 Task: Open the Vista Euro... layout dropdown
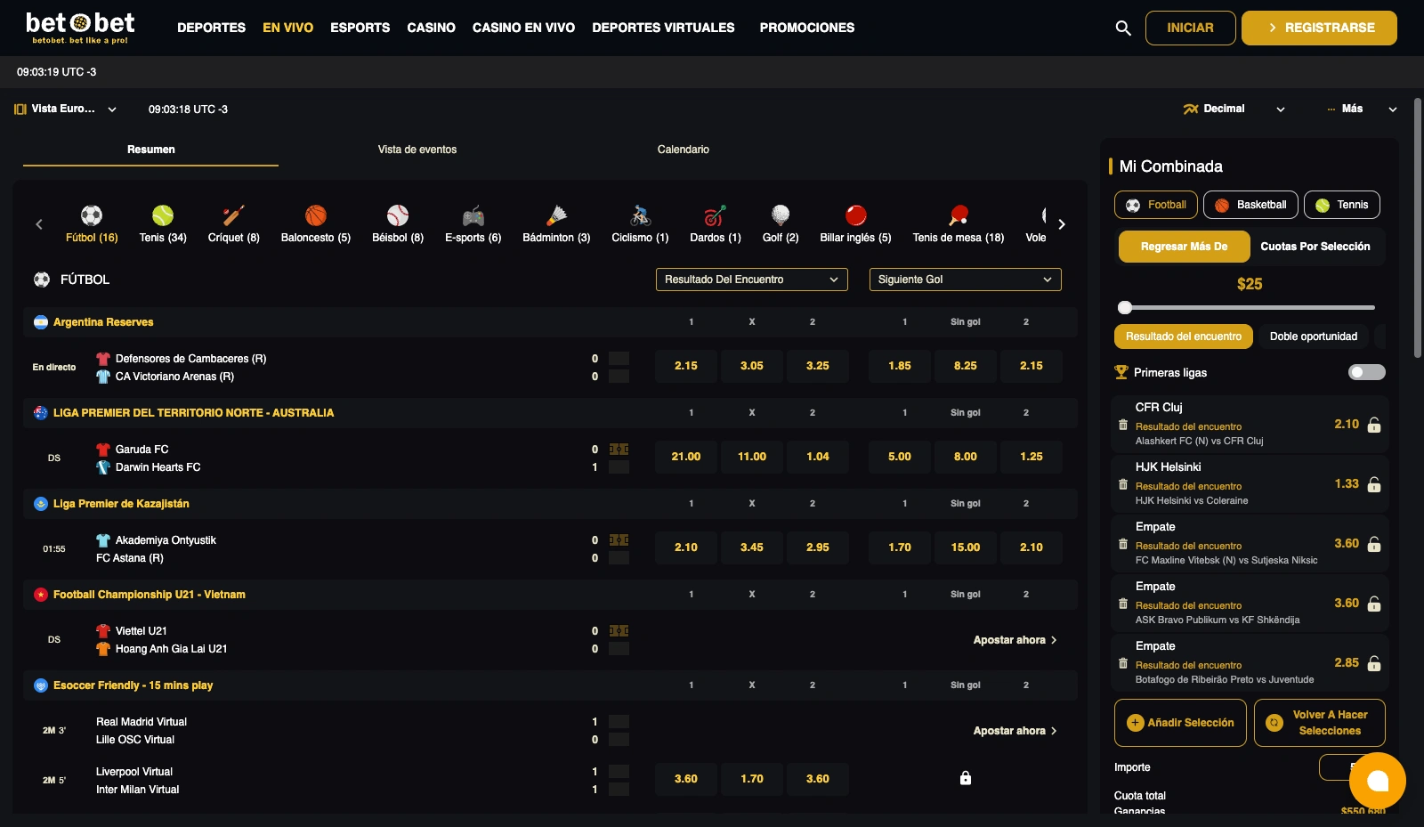pyautogui.click(x=66, y=109)
